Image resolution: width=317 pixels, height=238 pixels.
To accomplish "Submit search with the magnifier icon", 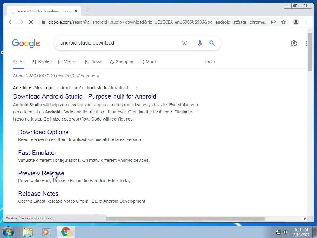I will (212, 43).
